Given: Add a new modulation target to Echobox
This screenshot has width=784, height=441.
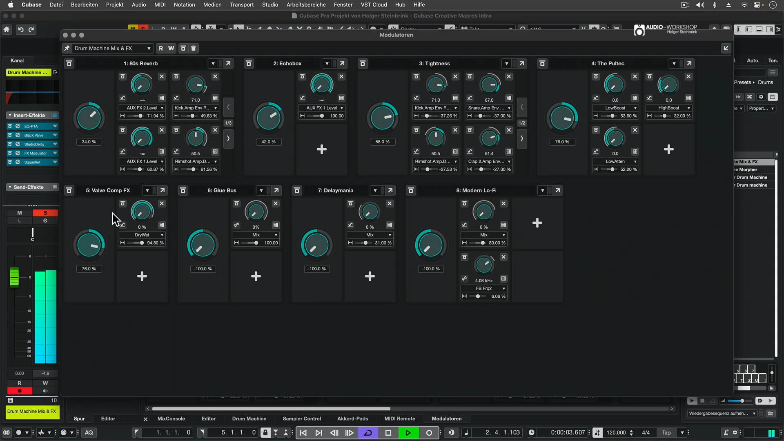Looking at the screenshot, I should click(322, 149).
